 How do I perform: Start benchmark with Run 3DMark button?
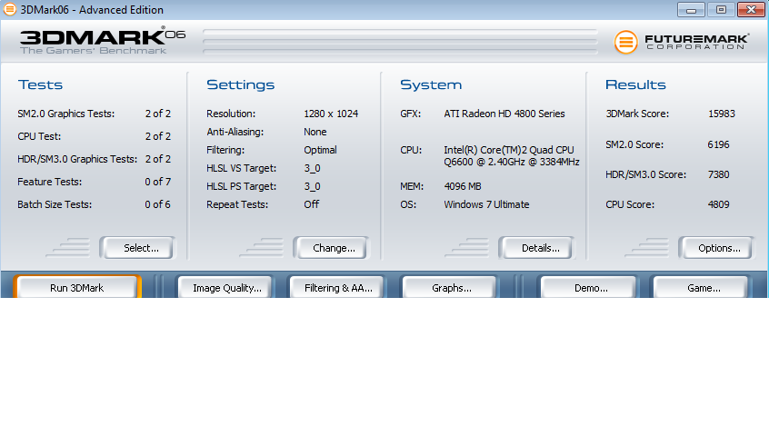[77, 288]
